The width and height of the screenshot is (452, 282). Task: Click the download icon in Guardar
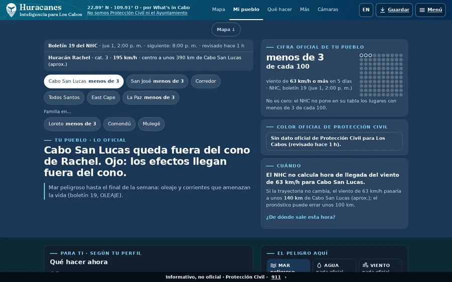click(383, 10)
